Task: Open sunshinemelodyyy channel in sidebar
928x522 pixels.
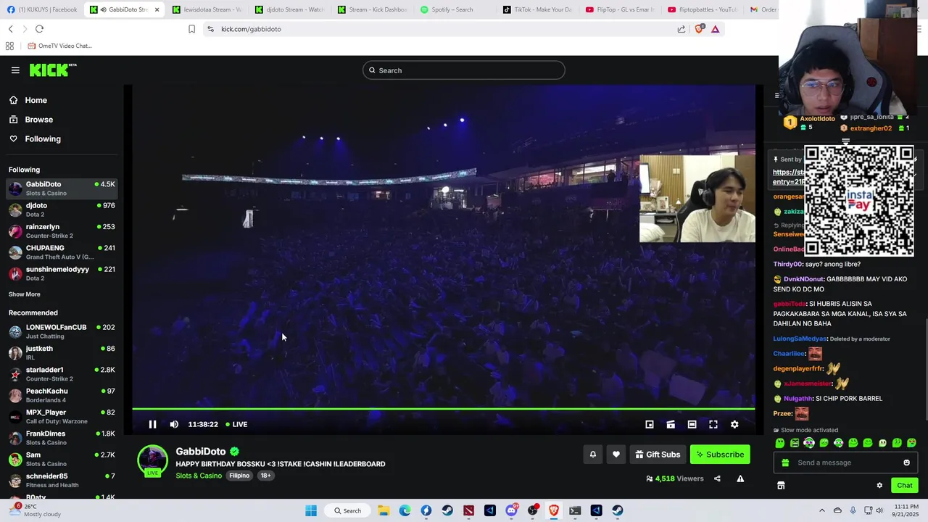Action: coord(62,273)
